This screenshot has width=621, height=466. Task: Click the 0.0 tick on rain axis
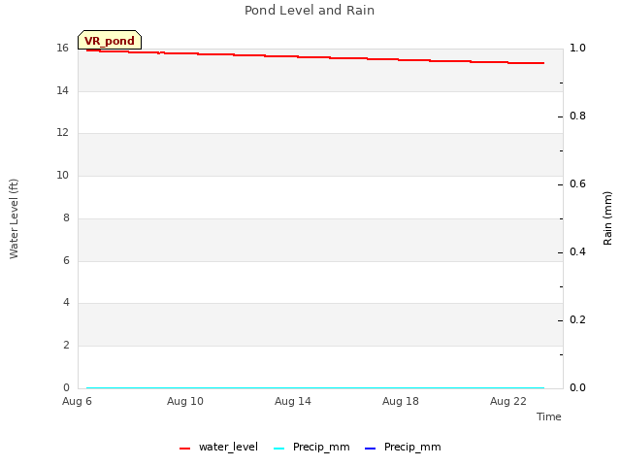point(577,387)
